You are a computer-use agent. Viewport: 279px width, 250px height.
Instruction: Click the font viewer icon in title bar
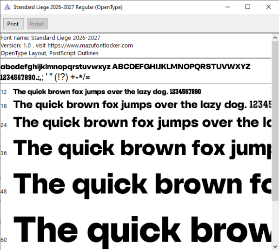[7, 7]
